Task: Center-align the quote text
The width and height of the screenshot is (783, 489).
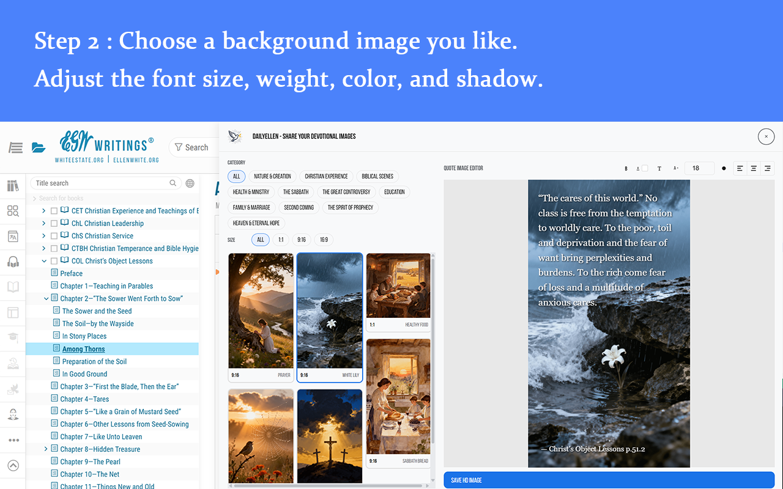Action: click(x=754, y=169)
